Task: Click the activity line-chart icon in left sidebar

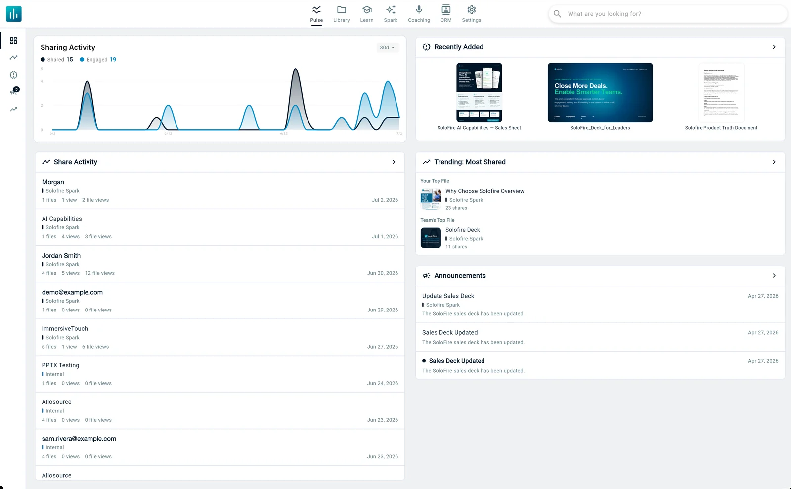Action: point(13,58)
